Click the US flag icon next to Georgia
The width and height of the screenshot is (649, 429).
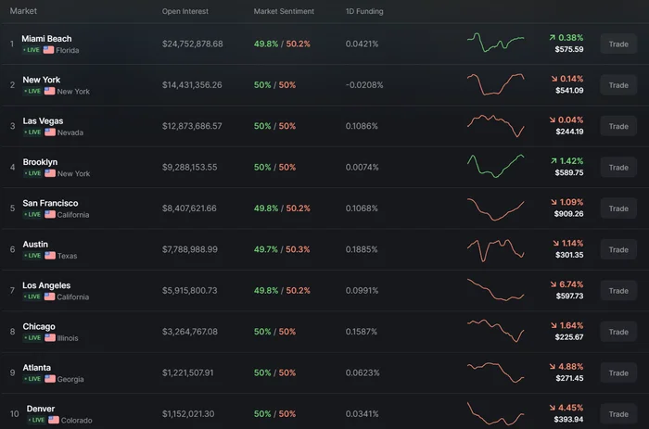(x=50, y=379)
